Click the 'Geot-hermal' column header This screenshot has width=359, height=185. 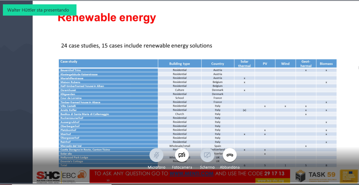coord(306,63)
